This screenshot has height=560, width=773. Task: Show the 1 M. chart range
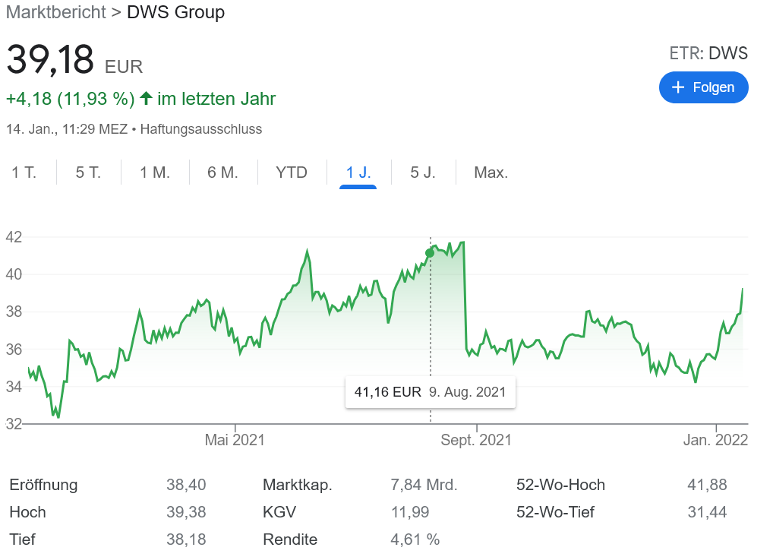pos(155,172)
